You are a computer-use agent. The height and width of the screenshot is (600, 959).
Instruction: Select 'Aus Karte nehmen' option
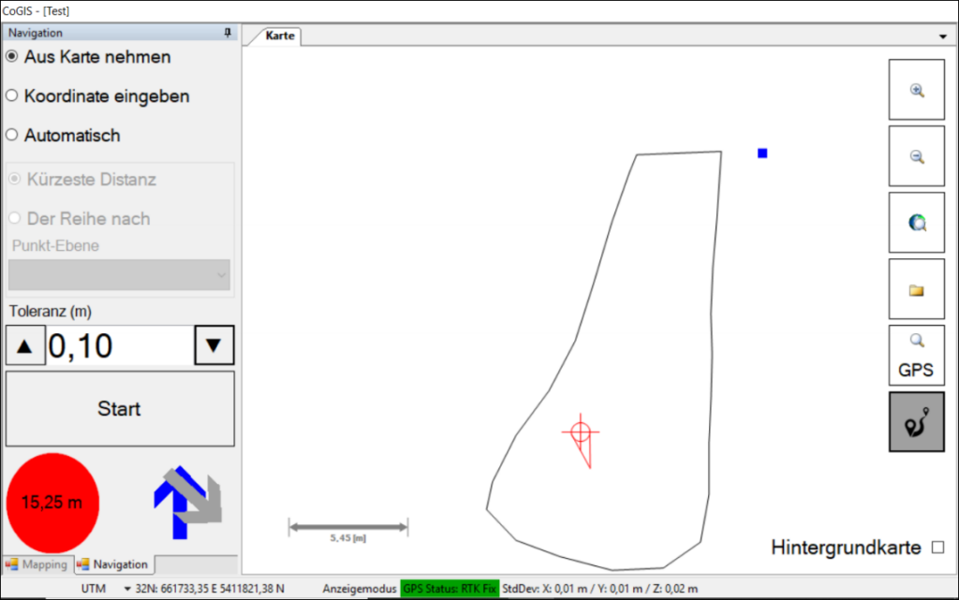[x=12, y=56]
